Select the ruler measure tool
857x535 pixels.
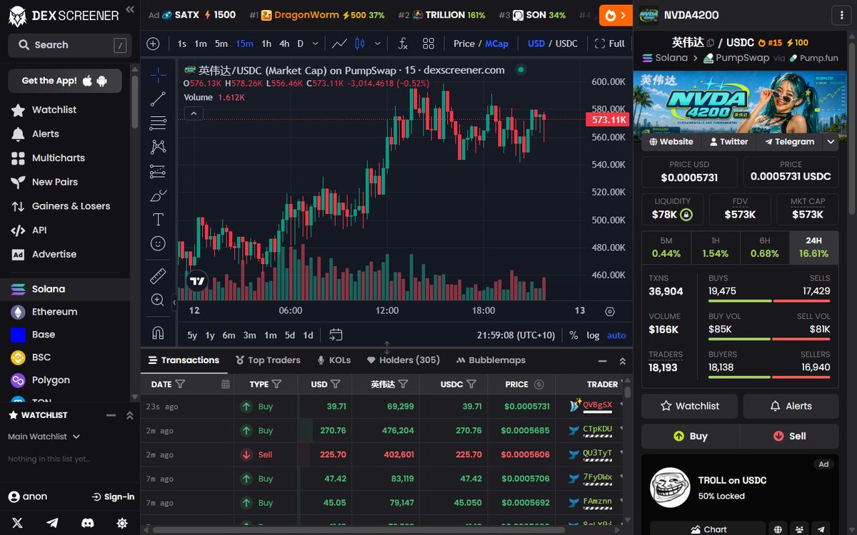[x=158, y=276]
